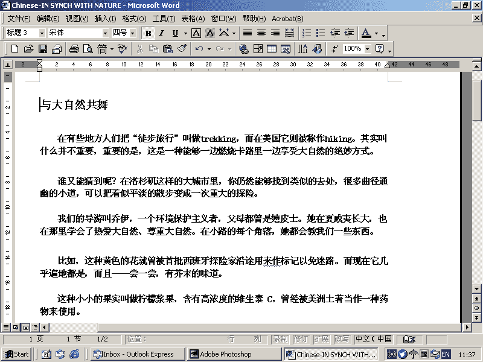Enable center text alignment

(x=261, y=33)
